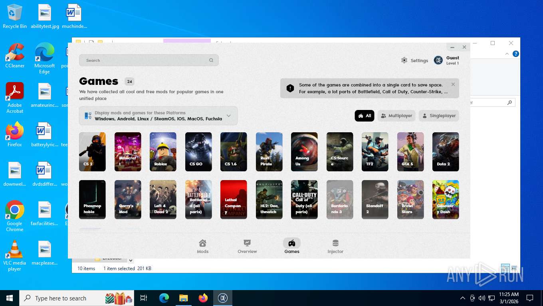This screenshot has height=306, width=543.
Task: Open the Roblox game card
Action: tap(163, 152)
